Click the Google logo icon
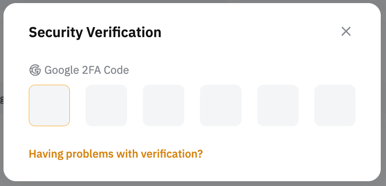Image resolution: width=386 pixels, height=186 pixels. tap(34, 70)
